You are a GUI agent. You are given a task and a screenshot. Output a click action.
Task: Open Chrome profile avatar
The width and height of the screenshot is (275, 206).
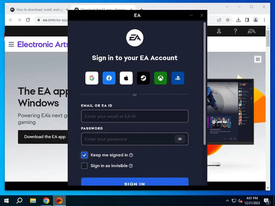[256, 20]
